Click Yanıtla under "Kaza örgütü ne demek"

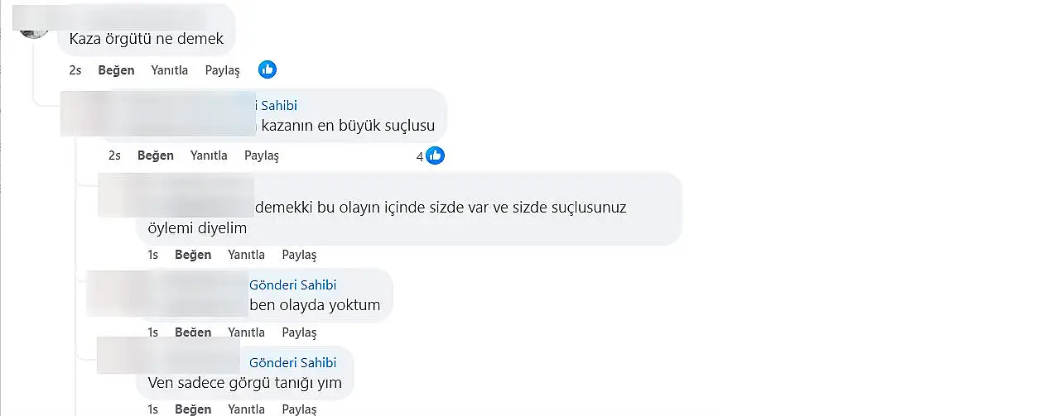(x=170, y=71)
